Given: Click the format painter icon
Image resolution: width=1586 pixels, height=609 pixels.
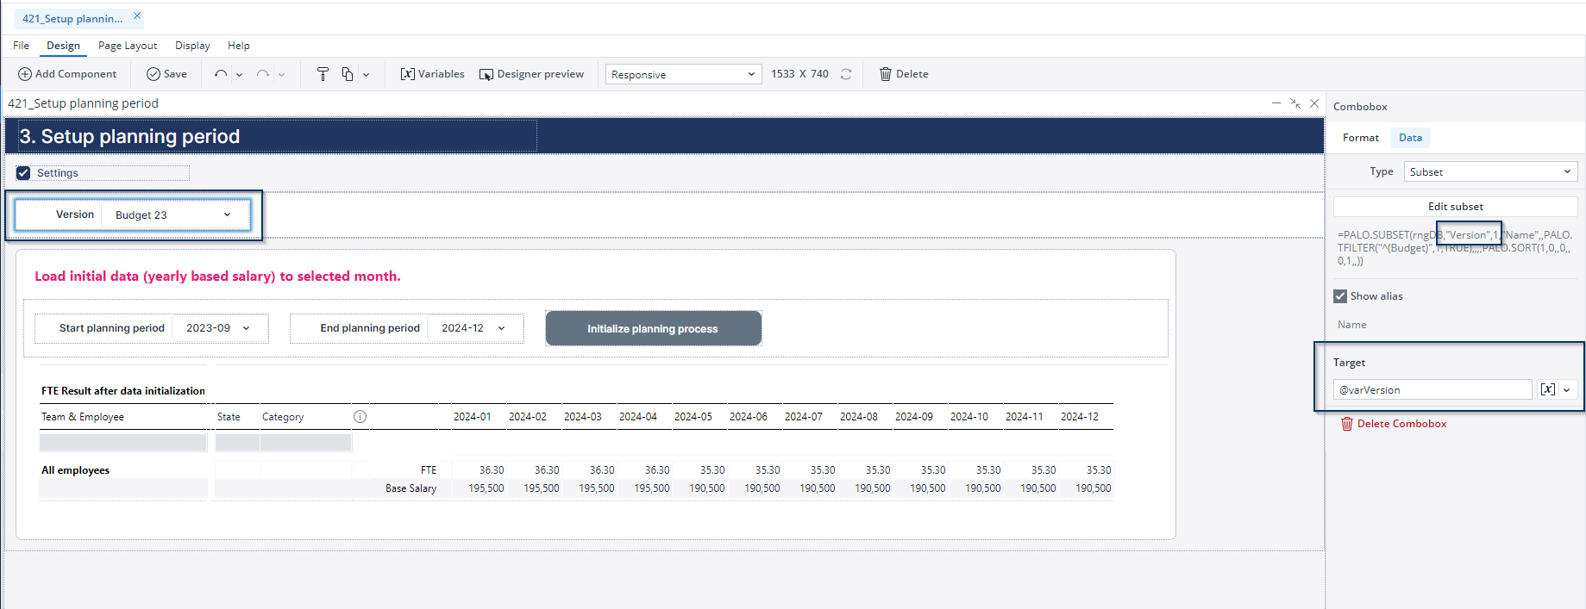Looking at the screenshot, I should tap(323, 74).
